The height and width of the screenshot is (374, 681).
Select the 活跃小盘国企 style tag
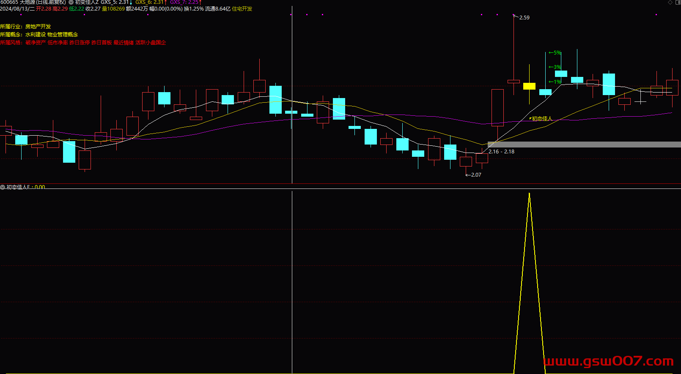coord(151,43)
